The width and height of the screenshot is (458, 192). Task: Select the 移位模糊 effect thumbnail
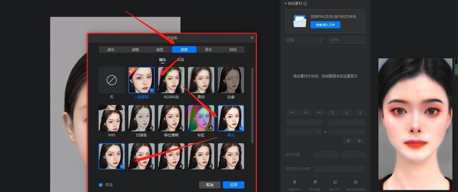pyautogui.click(x=171, y=118)
